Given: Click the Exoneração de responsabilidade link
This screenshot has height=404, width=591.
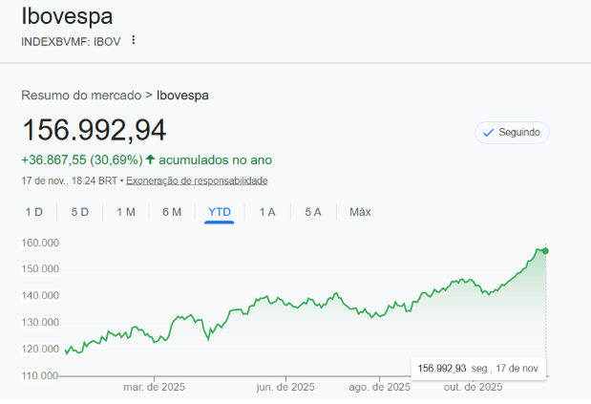Looking at the screenshot, I should (x=197, y=181).
